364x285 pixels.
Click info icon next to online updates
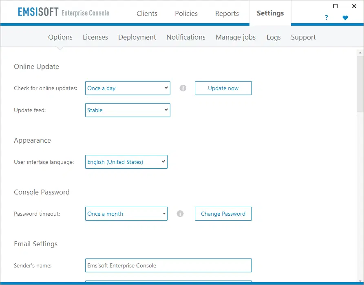click(183, 88)
